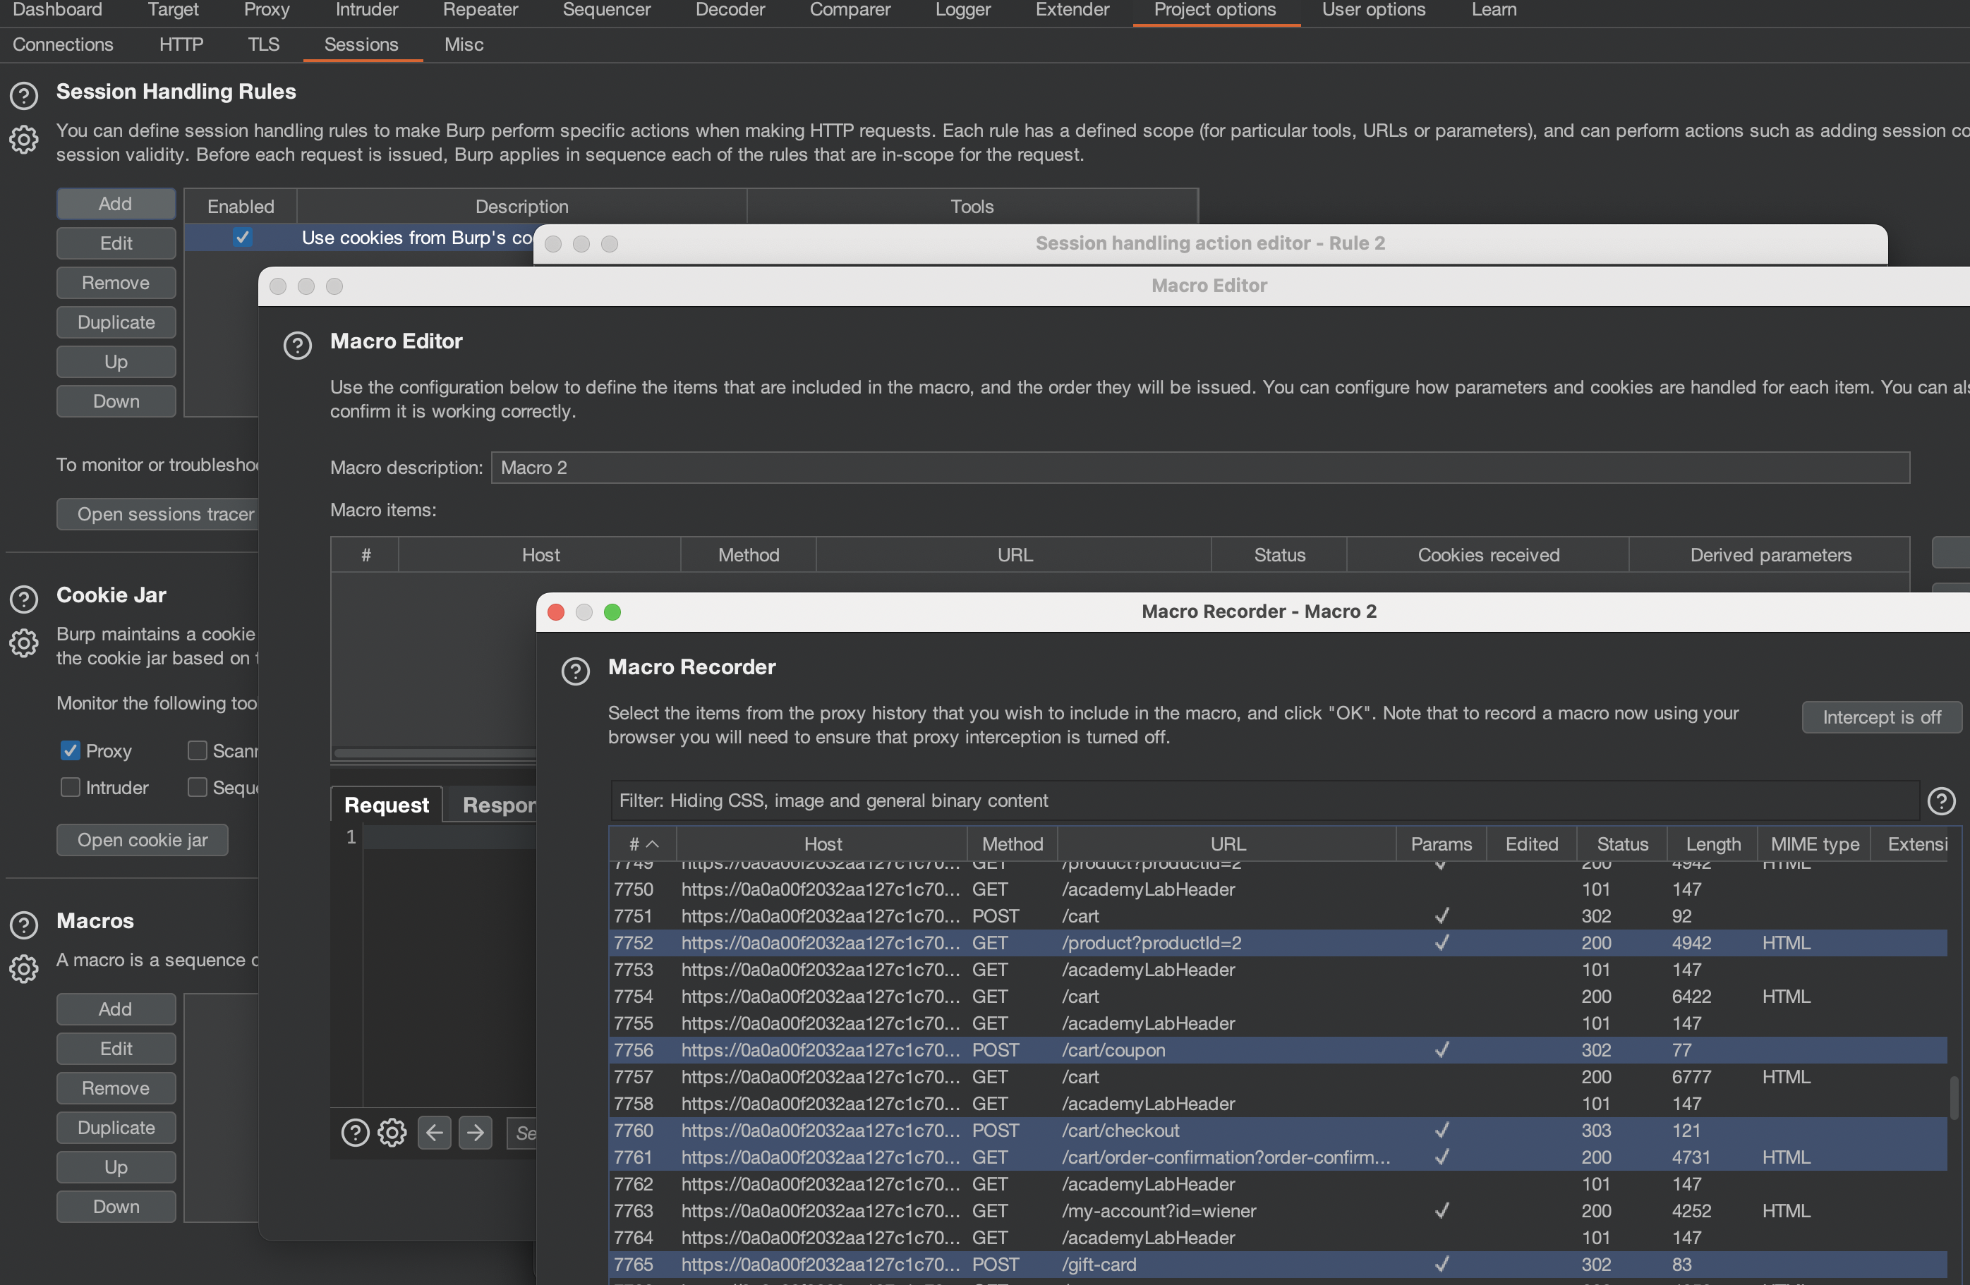
Task: Open request viewer gear settings icon
Action: 392,1133
